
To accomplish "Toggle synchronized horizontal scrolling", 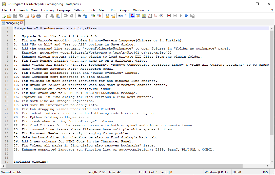I will [112, 16].
